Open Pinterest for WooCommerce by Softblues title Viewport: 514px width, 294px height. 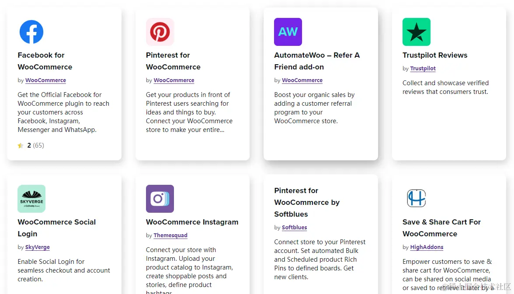point(307,202)
